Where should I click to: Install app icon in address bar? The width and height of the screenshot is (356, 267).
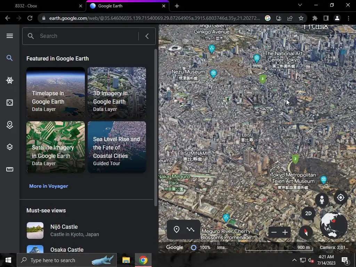[279, 18]
